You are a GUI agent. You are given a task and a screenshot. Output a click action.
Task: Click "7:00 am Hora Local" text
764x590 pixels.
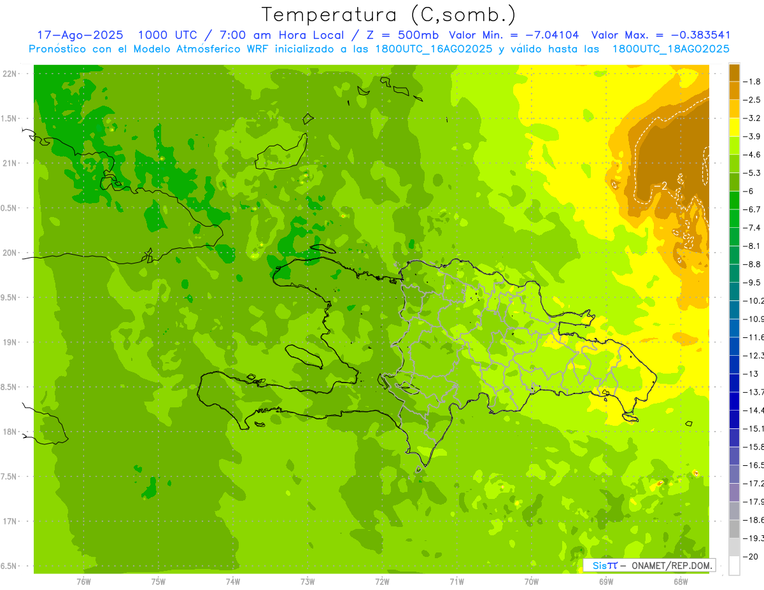(283, 35)
